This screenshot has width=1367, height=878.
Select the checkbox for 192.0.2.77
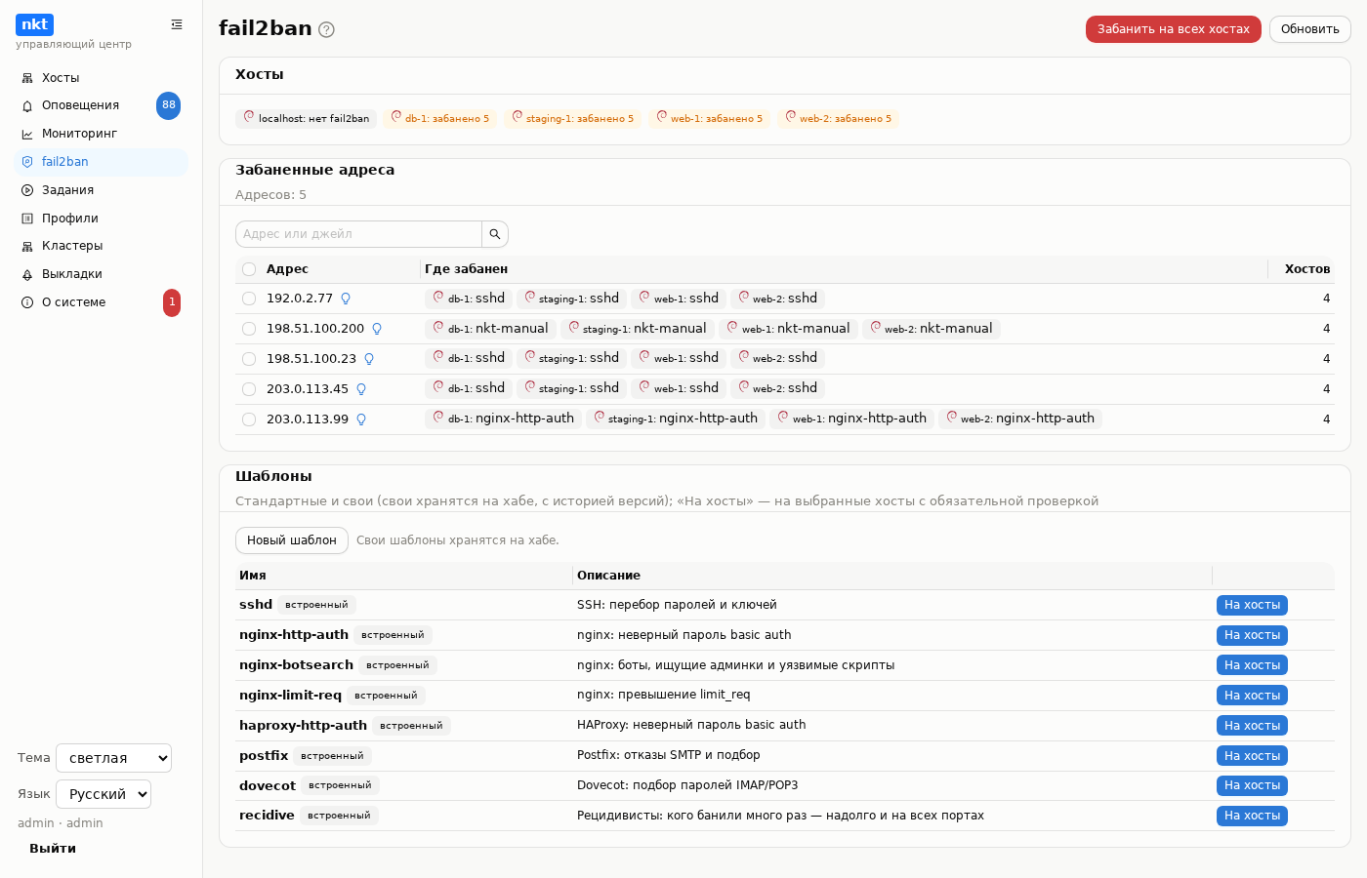pyautogui.click(x=249, y=299)
